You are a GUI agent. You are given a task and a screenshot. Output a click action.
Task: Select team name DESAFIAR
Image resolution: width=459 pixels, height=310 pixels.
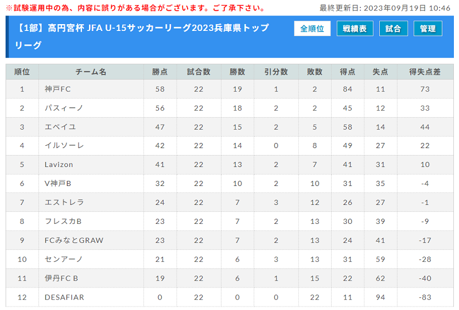point(64,297)
